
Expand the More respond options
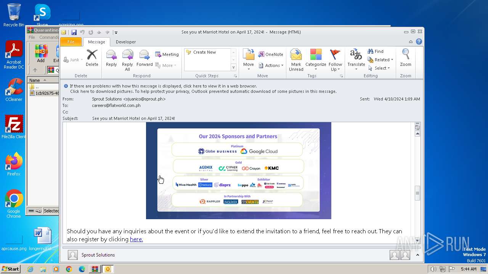pyautogui.click(x=166, y=65)
